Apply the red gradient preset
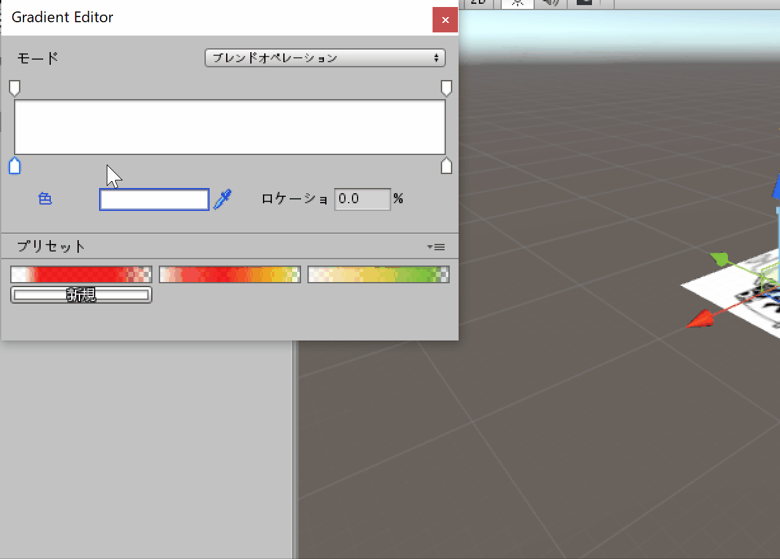The width and height of the screenshot is (780, 559). tap(81, 274)
